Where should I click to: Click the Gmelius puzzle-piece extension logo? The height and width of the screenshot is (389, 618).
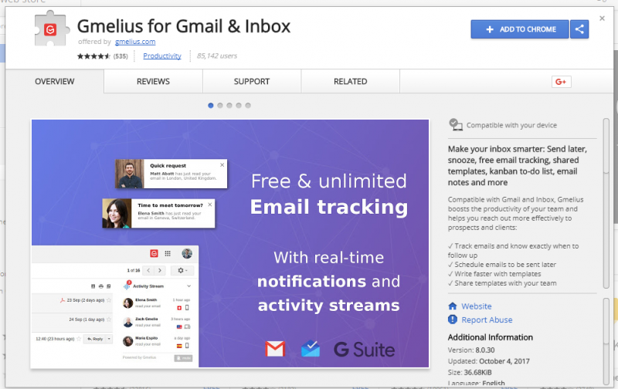pos(52,29)
